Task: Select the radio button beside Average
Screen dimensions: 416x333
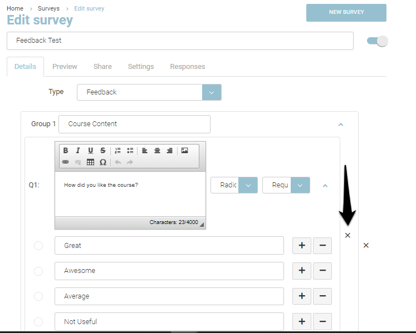Action: click(38, 296)
